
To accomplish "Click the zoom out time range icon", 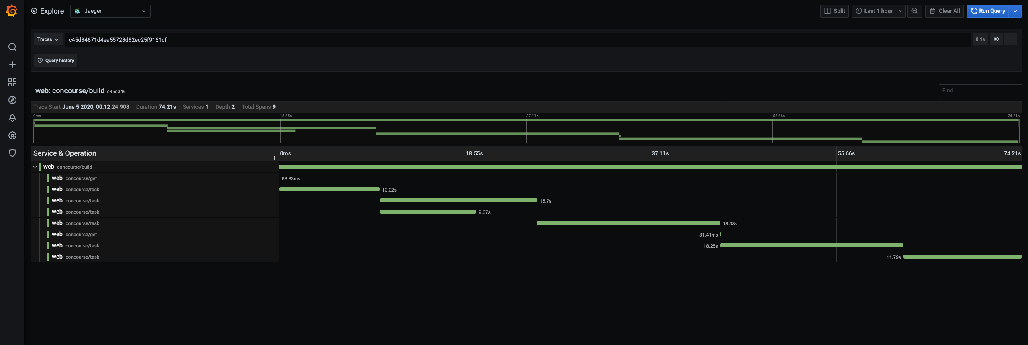I will (915, 11).
